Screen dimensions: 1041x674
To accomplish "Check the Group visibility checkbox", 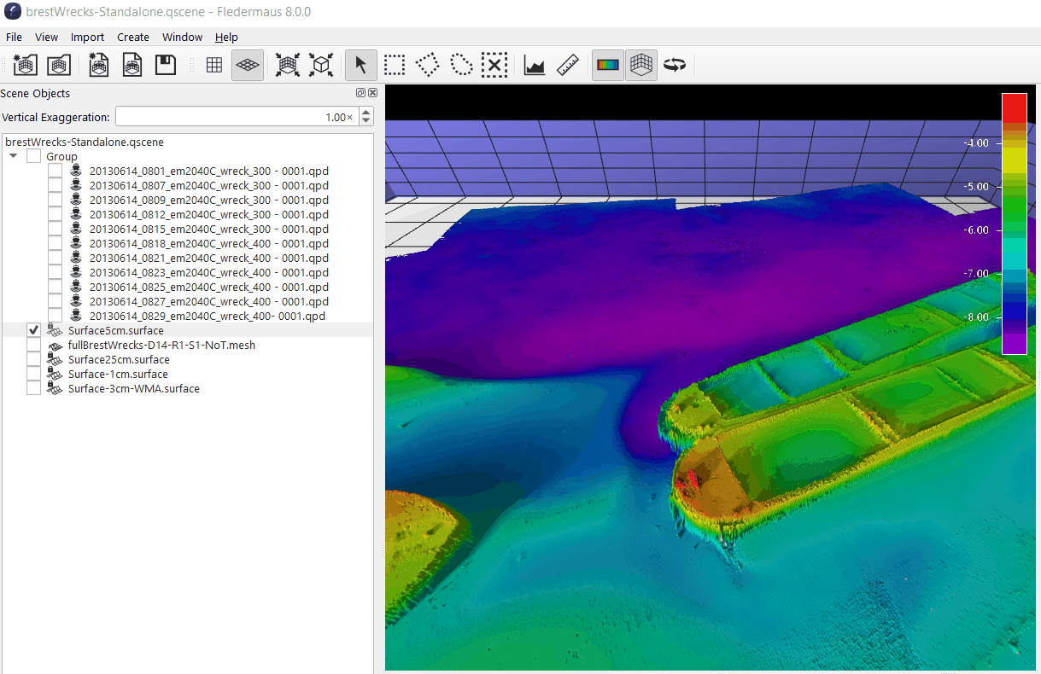I will coord(34,157).
